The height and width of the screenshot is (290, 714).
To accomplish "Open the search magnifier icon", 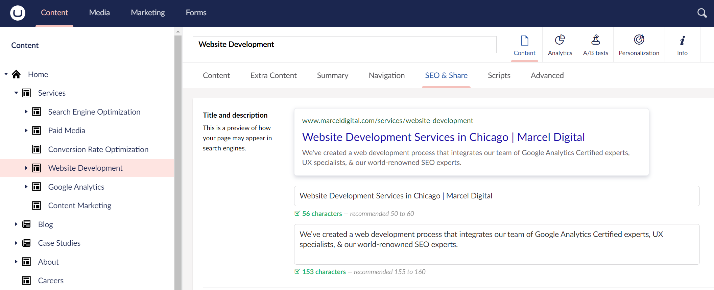I will (x=702, y=13).
